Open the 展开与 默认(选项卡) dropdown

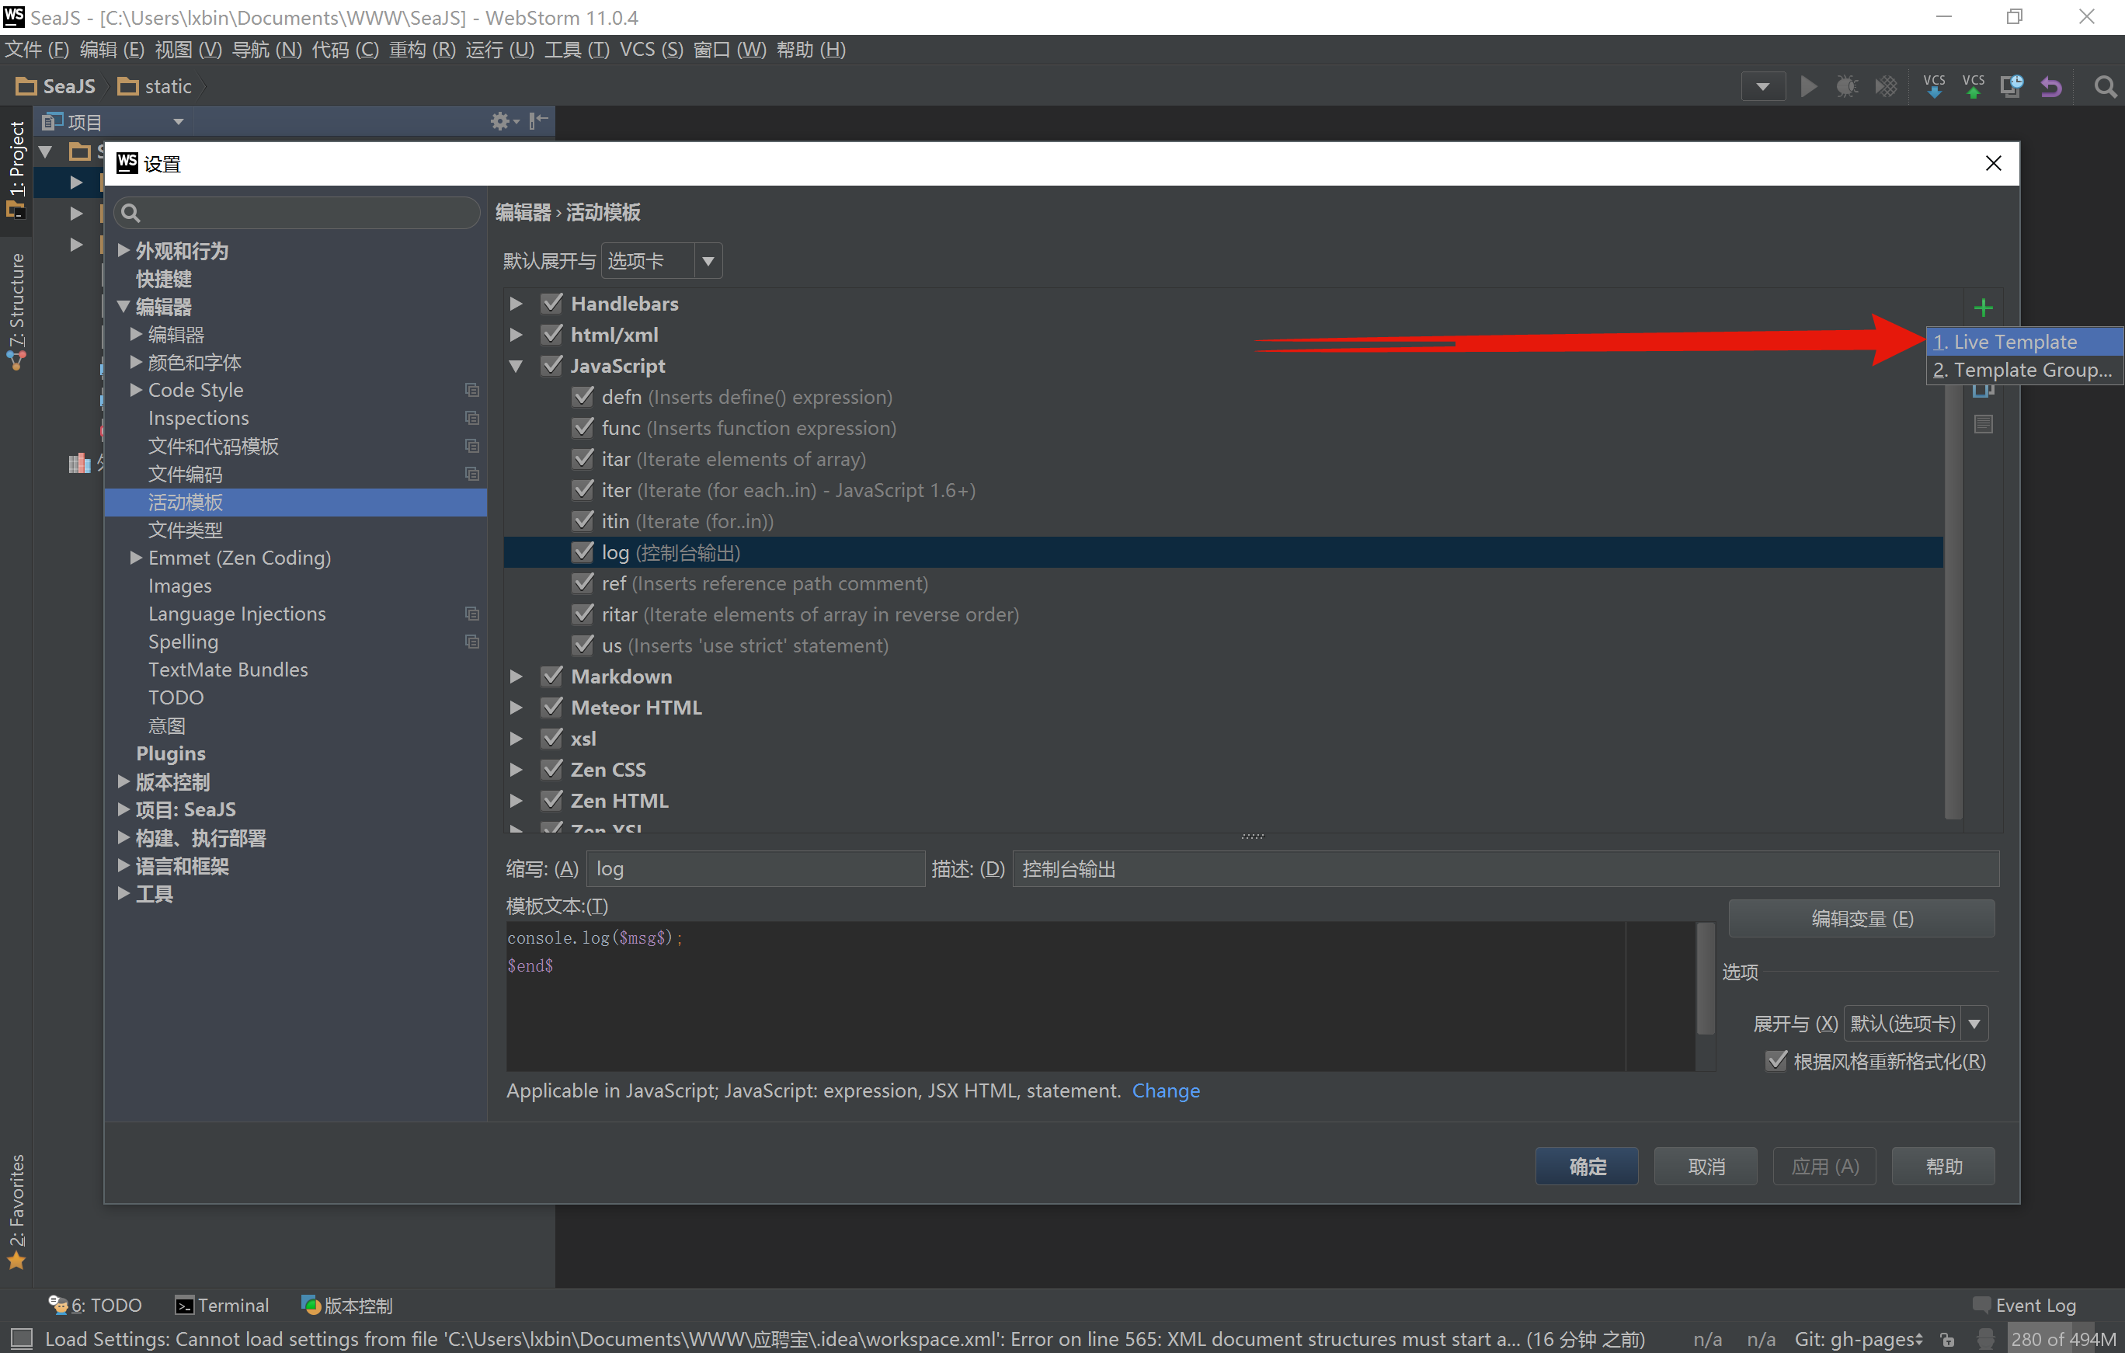click(x=1916, y=1024)
